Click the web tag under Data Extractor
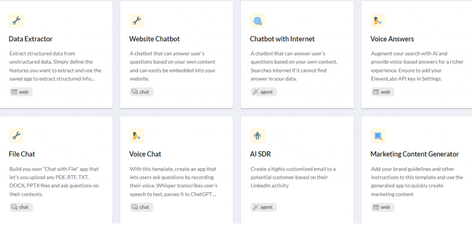The height and width of the screenshot is (225, 472). [21, 92]
